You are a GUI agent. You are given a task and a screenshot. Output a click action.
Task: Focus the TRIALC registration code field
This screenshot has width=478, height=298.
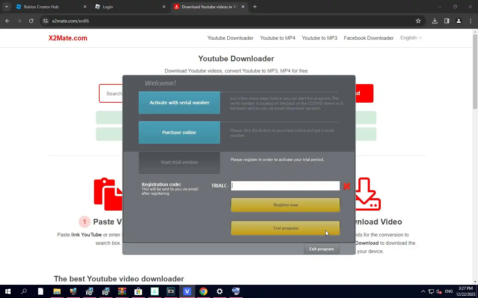285,186
